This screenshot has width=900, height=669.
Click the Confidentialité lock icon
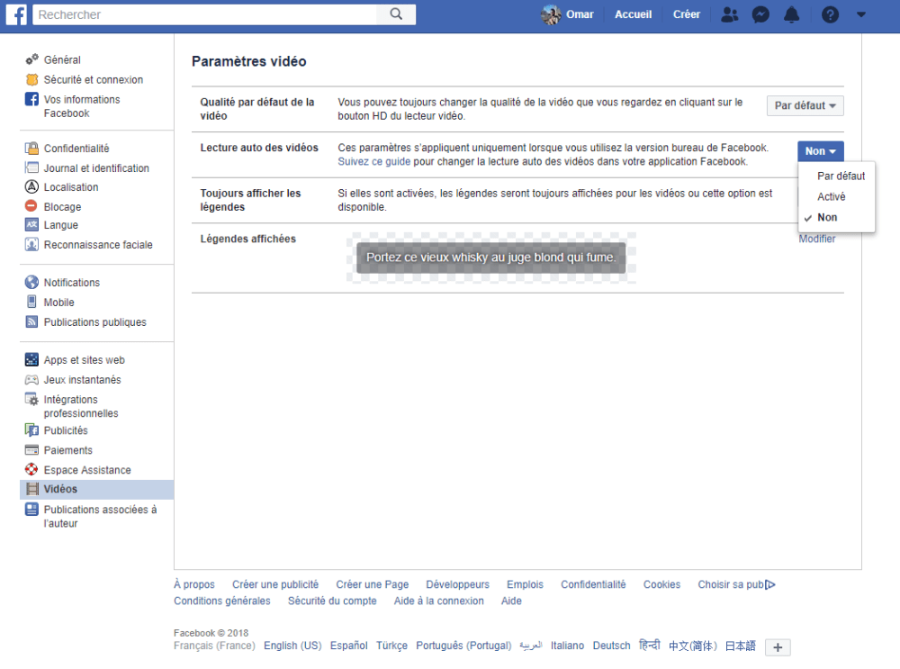point(31,149)
